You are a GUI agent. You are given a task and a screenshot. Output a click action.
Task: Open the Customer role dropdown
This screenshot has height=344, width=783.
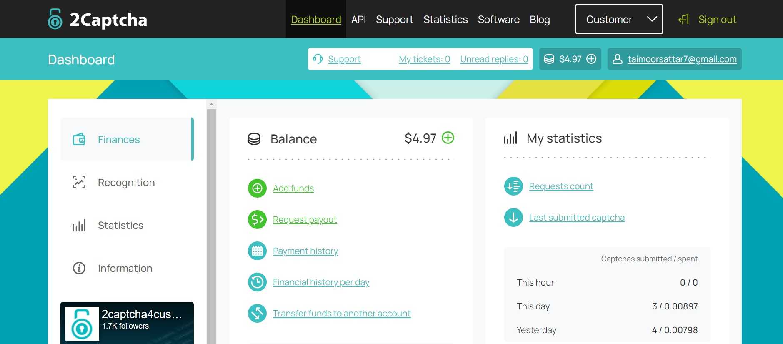(x=619, y=19)
